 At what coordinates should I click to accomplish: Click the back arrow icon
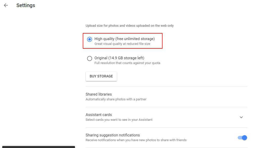[x=6, y=5]
